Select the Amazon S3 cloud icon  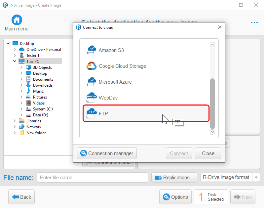(x=92, y=50)
